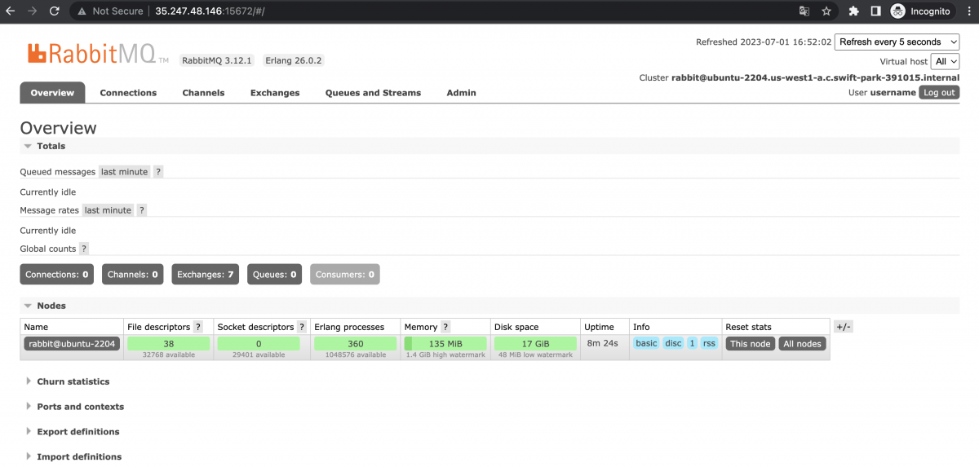Image resolution: width=979 pixels, height=467 pixels.
Task: Open the Refresh every 5 seconds dropdown
Action: (897, 42)
